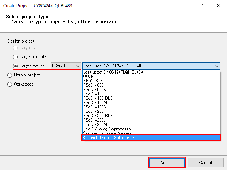Open Launch Device Selector option
The height and width of the screenshot is (170, 227).
[x=151, y=138]
